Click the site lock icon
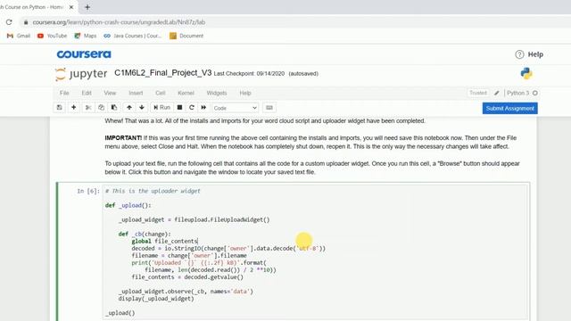Viewport: 571px width, 321px height. click(x=26, y=22)
